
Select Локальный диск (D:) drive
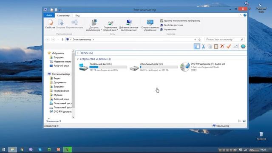[x=154, y=67]
